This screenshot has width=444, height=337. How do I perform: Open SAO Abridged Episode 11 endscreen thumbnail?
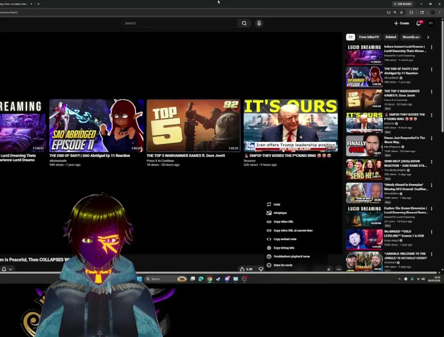click(x=96, y=125)
